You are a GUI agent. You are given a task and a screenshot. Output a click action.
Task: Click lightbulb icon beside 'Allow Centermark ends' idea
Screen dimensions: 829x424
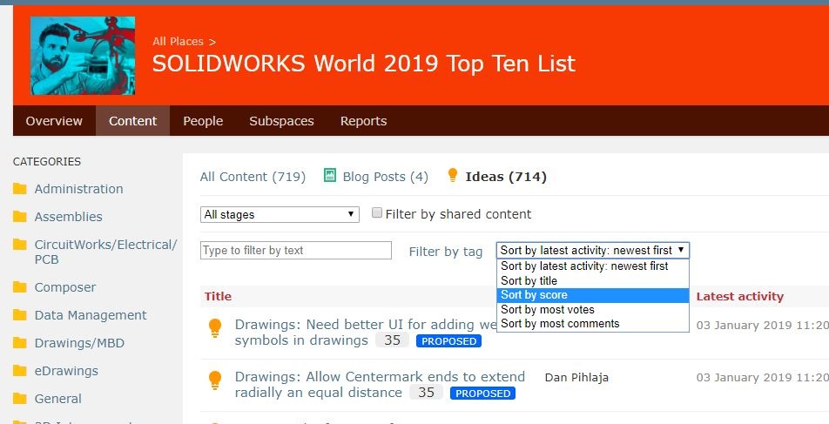214,380
